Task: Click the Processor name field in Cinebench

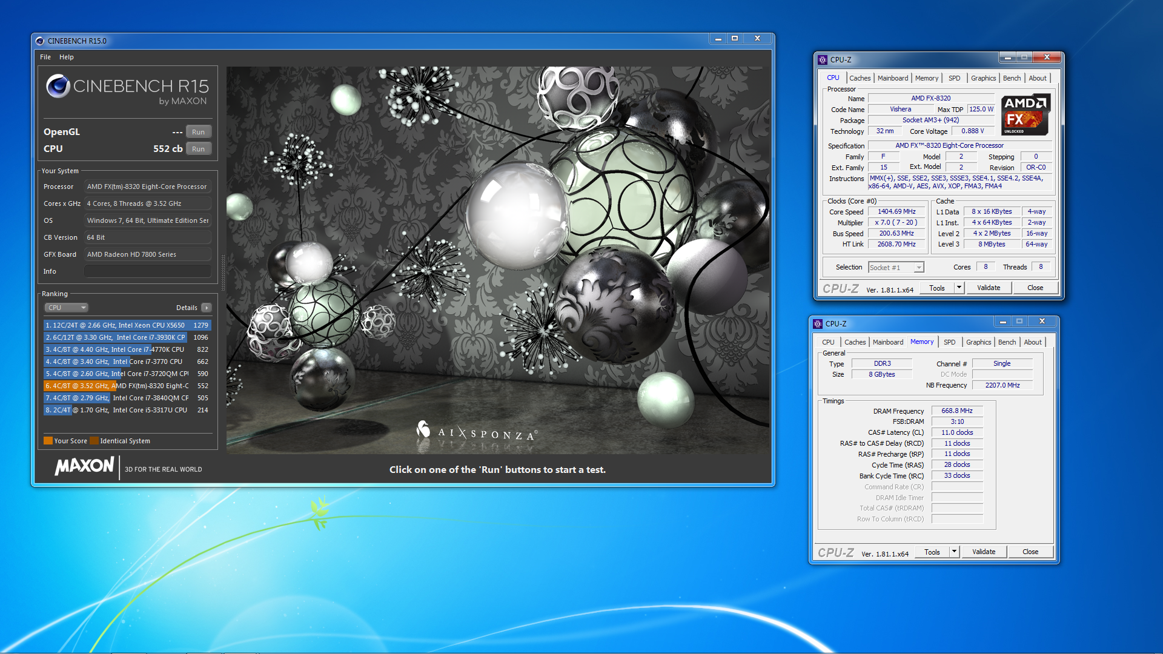Action: [x=148, y=187]
